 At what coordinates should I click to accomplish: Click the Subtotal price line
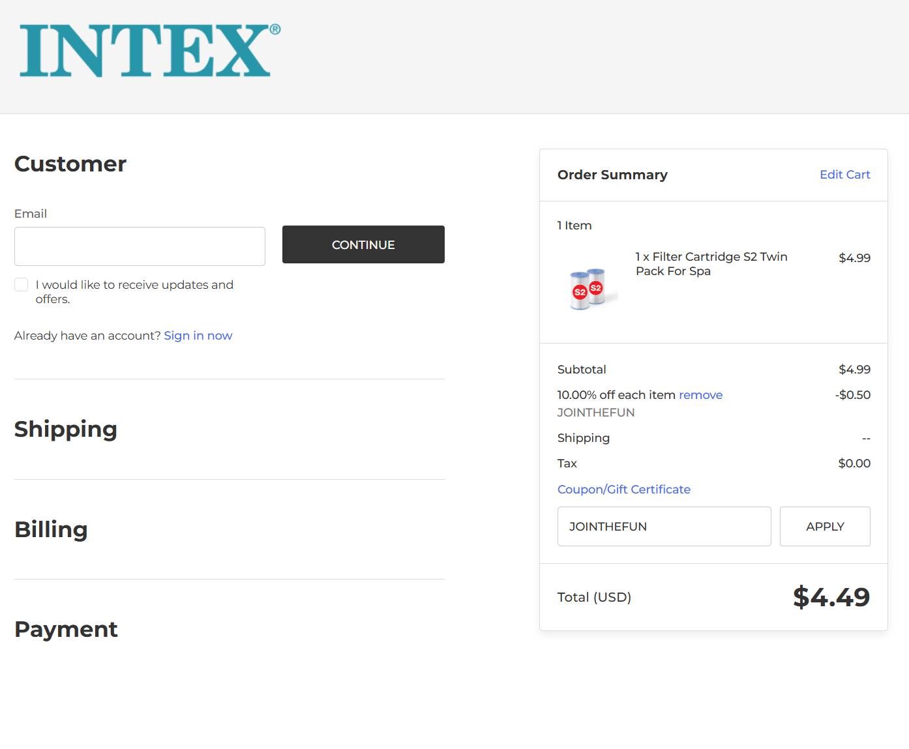(854, 369)
